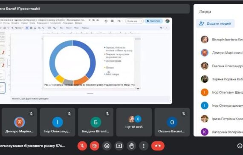Viewport: 243px width, 155px height.
Task: Open the meeting info icon
Action: 240,146
